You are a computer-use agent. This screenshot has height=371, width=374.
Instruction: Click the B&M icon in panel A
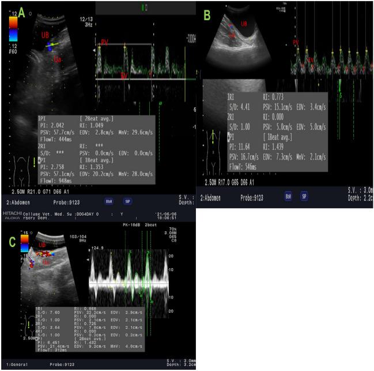tap(109, 201)
